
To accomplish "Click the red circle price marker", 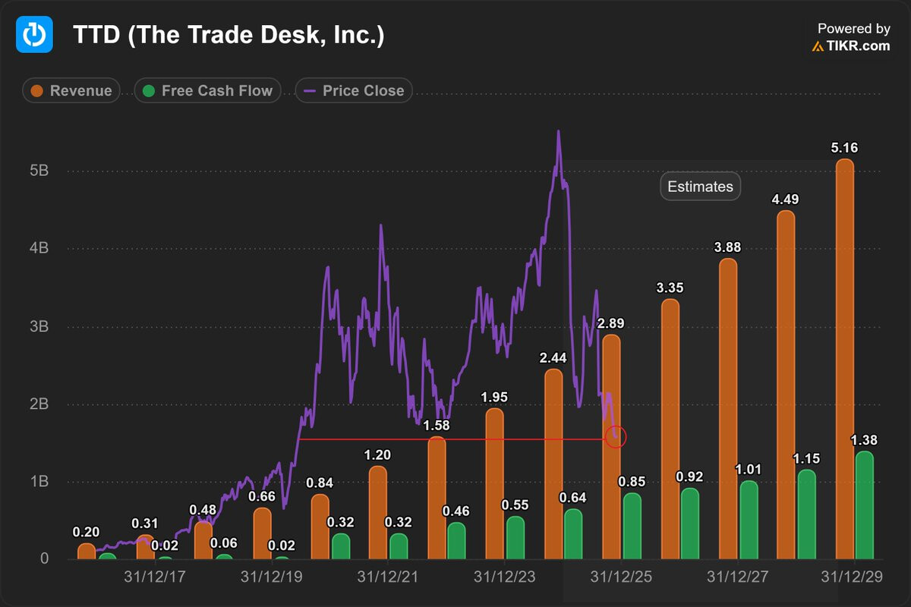I will pyautogui.click(x=616, y=437).
